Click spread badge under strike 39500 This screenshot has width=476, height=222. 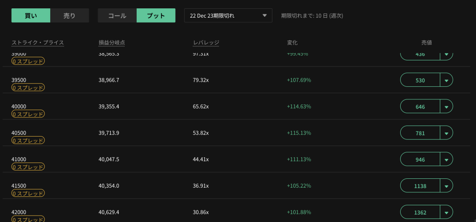coord(28,87)
